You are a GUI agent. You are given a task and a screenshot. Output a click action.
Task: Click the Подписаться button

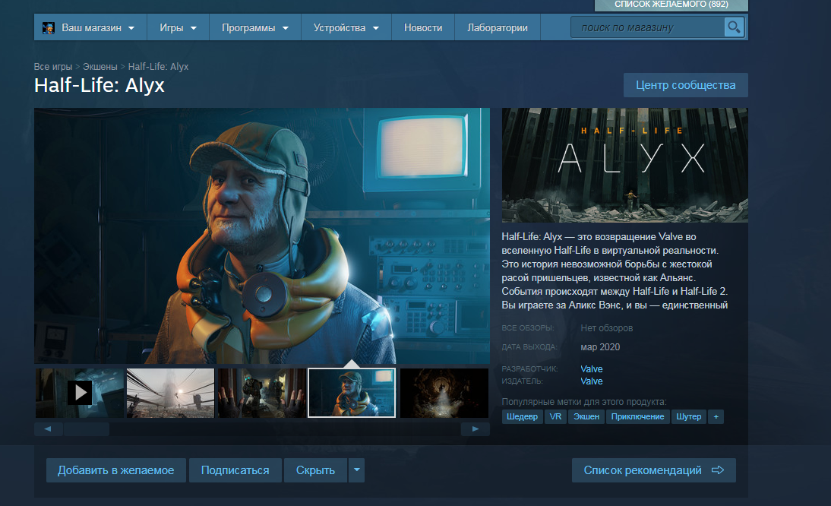tap(235, 470)
